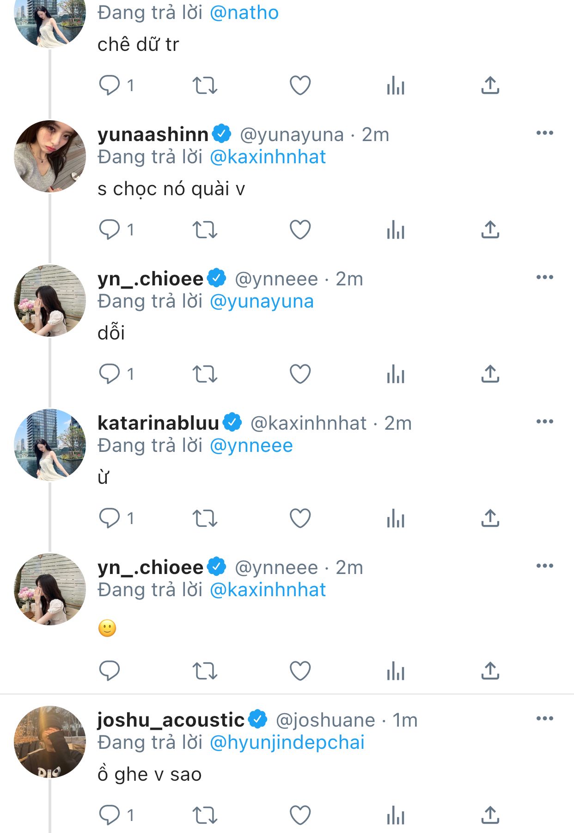574x833 pixels.
Task: Go to yunaashinn's profile via display name
Action: coord(153,135)
